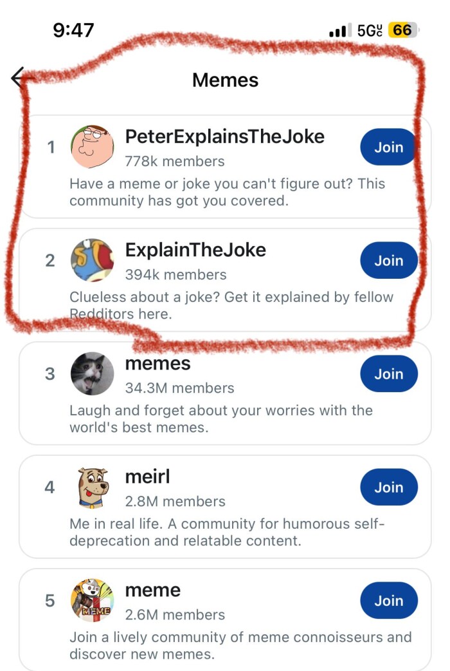Tap the cellular signal bars icon
The image size is (450, 671).
338,30
